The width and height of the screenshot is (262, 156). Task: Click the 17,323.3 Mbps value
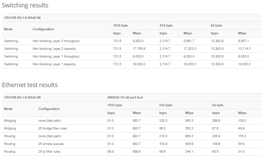[190, 49]
